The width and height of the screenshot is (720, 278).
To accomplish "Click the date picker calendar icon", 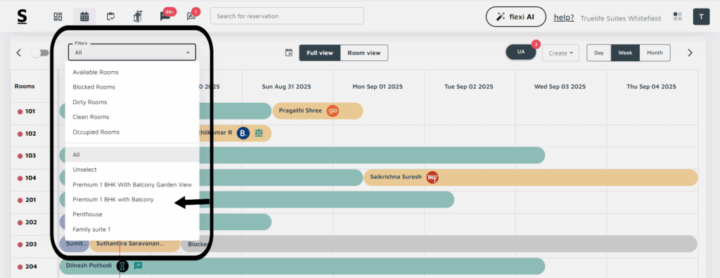I will click(289, 53).
